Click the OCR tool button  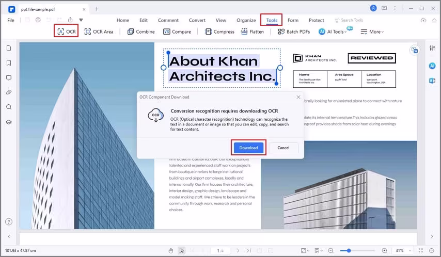[67, 31]
